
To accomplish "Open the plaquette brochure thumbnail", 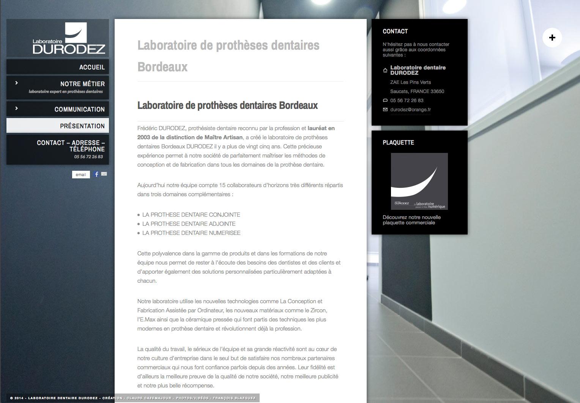I will (419, 181).
